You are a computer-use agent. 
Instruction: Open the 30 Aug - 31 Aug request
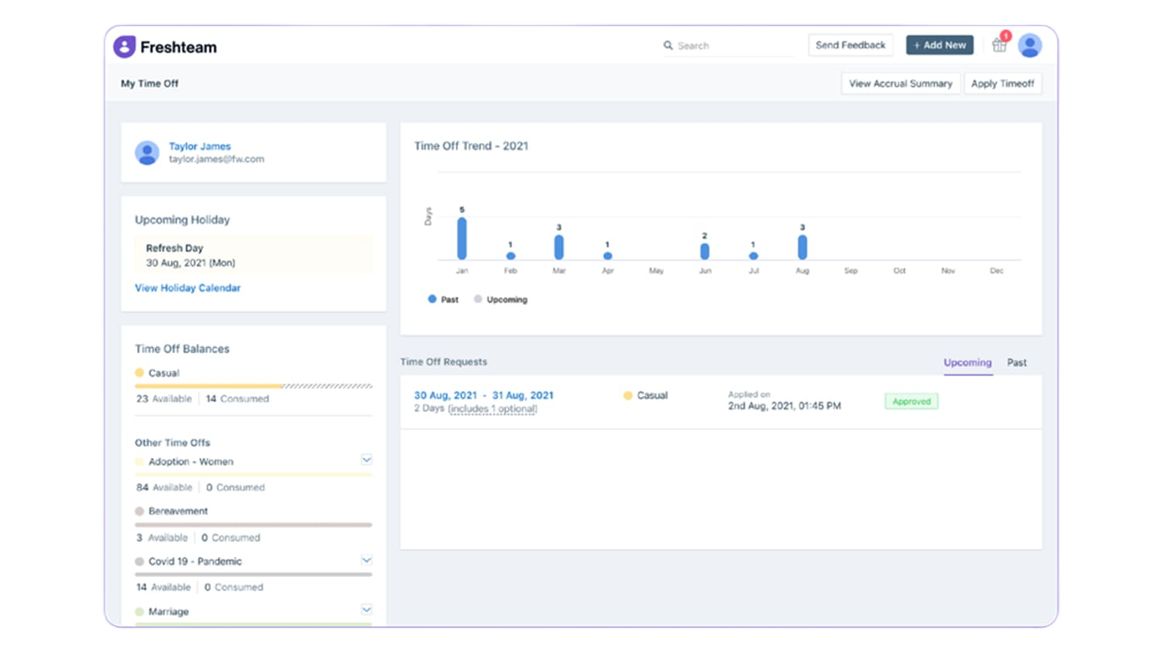pyautogui.click(x=484, y=395)
